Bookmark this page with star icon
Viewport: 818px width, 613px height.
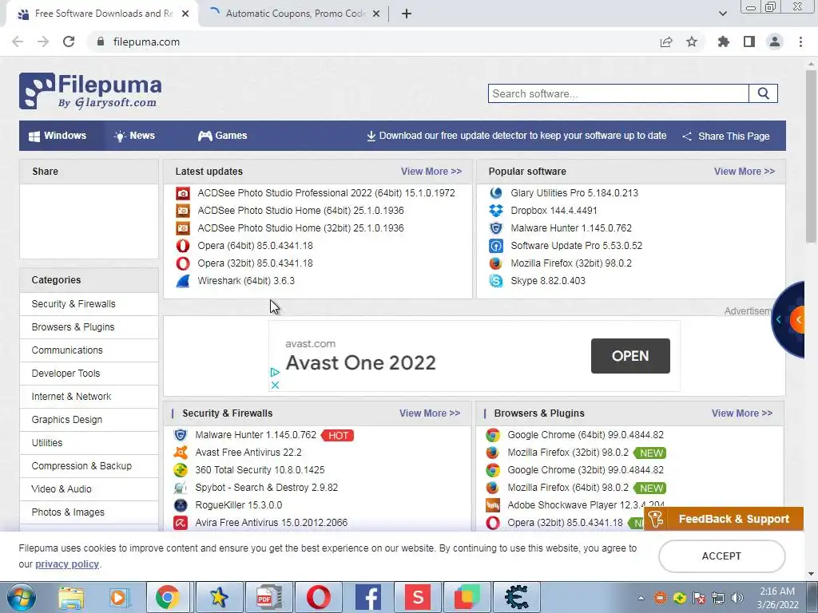pos(692,42)
